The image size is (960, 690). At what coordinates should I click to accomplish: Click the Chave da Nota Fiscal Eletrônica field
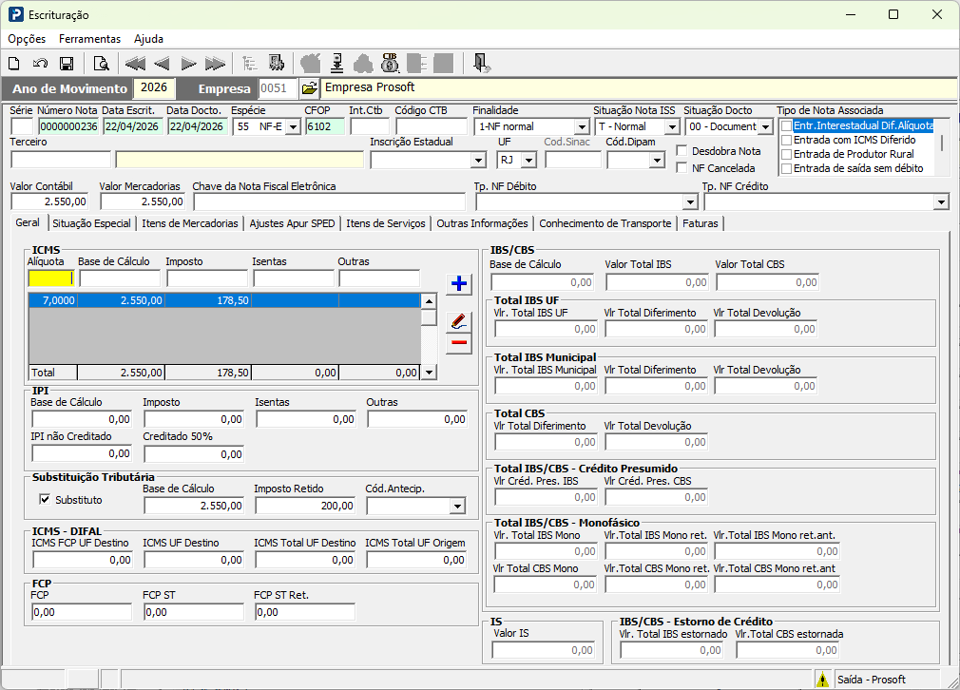[x=330, y=201]
